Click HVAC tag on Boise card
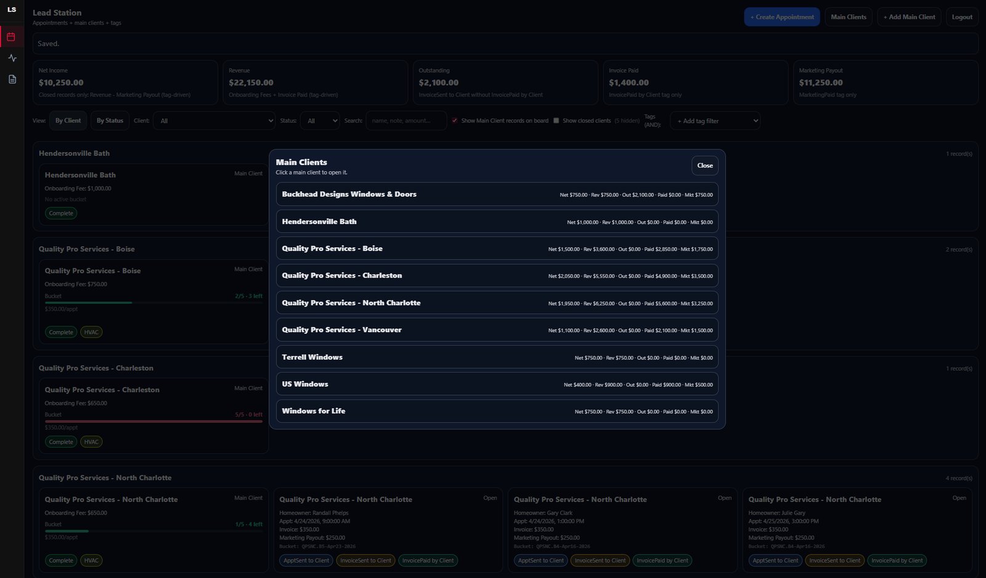This screenshot has width=986, height=578. click(91, 332)
